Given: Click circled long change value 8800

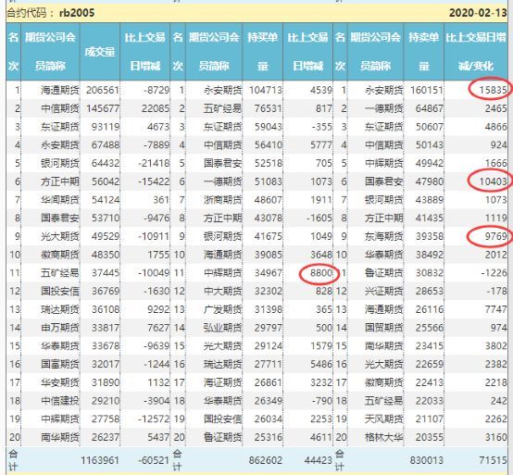Looking at the screenshot, I should click(x=321, y=273).
